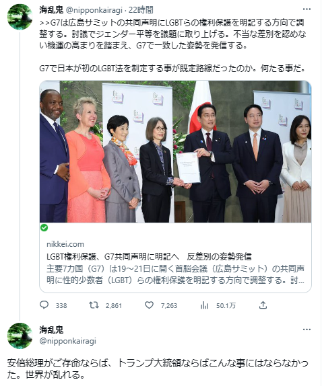
Task: Click the reply speech bubble icon
Action: [x=44, y=305]
